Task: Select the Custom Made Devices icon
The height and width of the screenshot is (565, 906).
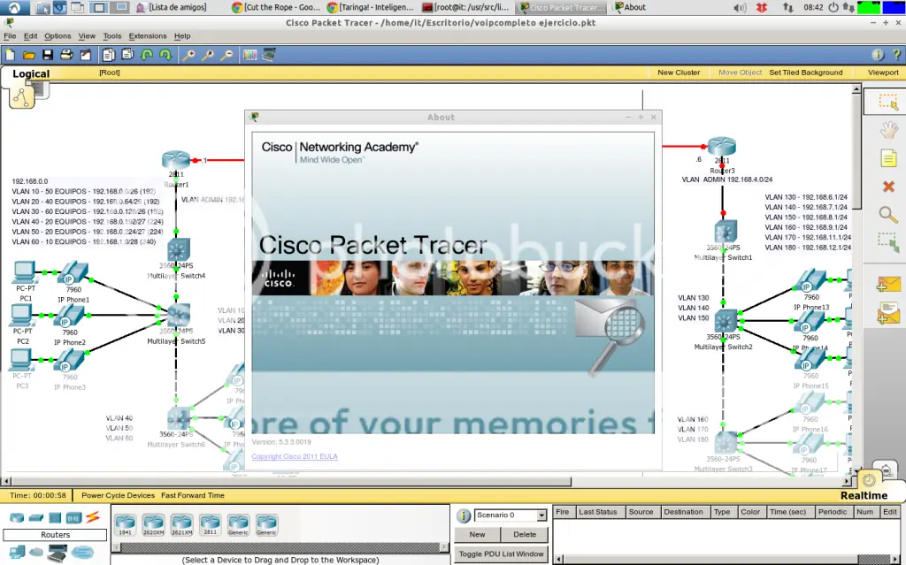Action: [x=58, y=554]
